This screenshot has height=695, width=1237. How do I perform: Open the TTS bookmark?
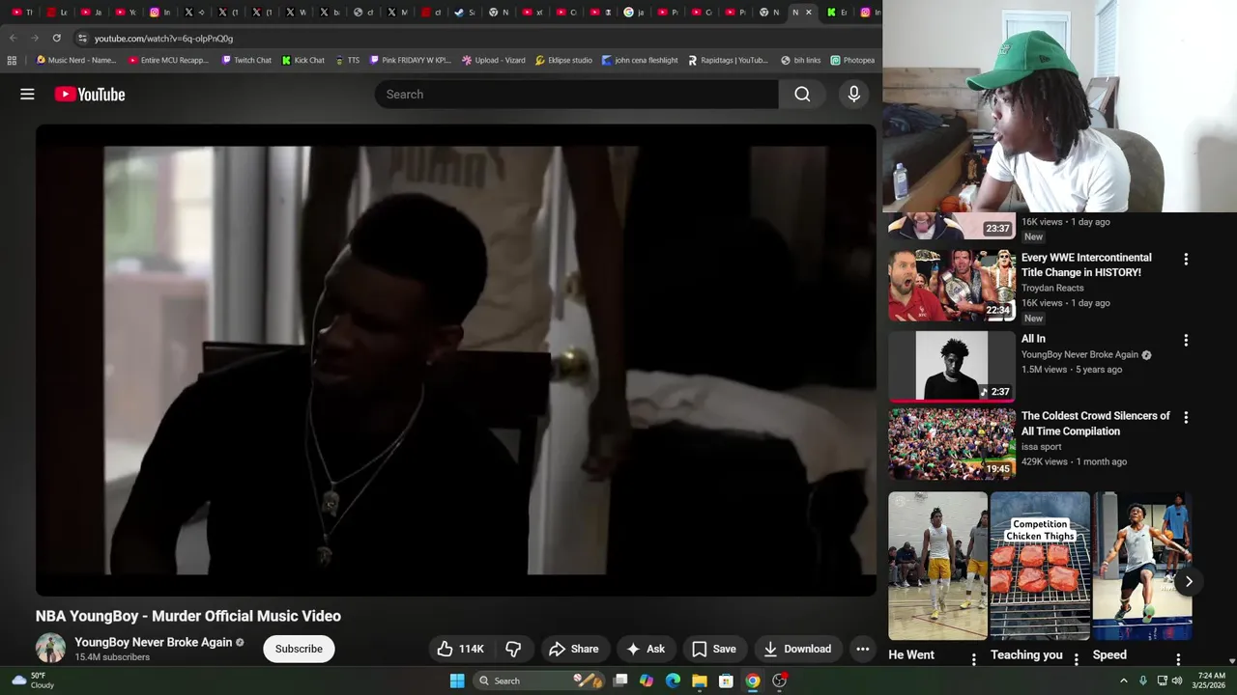(347, 60)
